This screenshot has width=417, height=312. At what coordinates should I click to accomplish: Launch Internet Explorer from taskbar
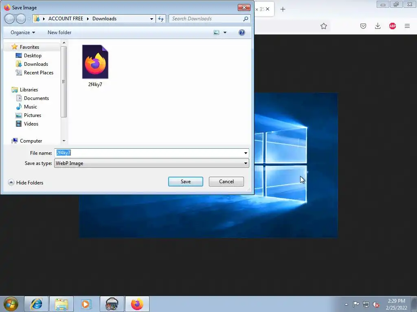point(36,304)
